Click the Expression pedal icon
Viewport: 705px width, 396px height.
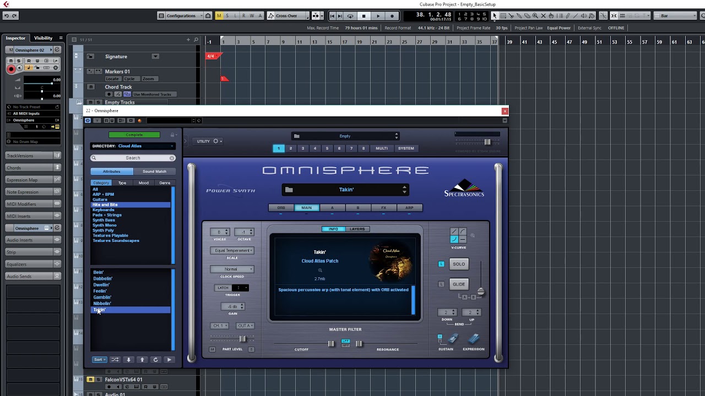point(474,339)
